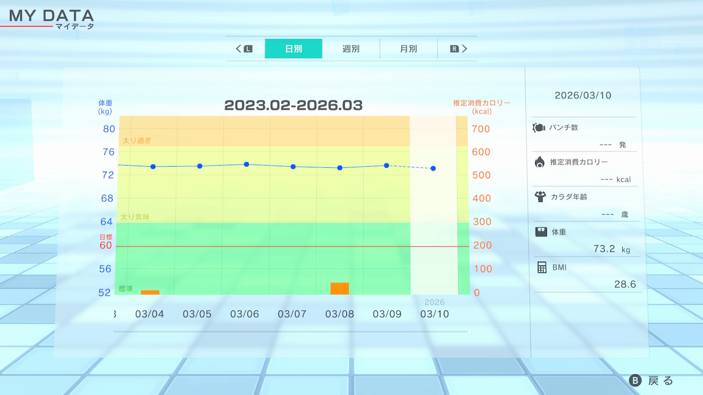703x395 pixels.
Task: Click the body age flexing figure icon
Action: coord(539,196)
